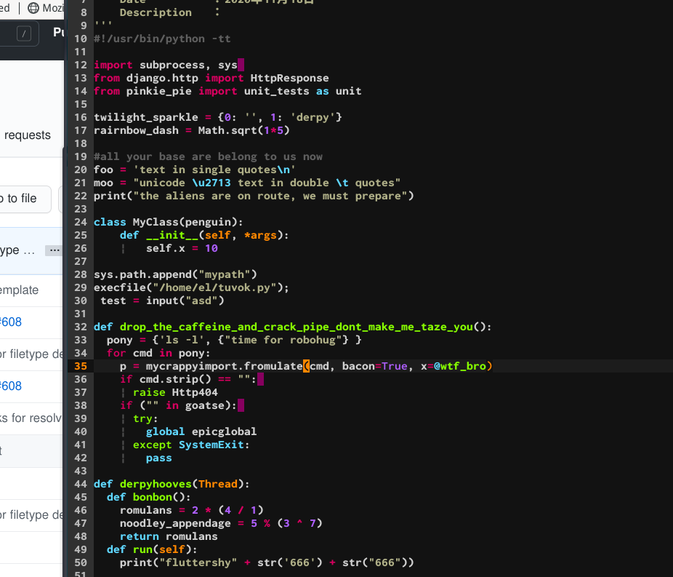Click the slash search shortcut box
673x577 pixels.
tap(25, 33)
